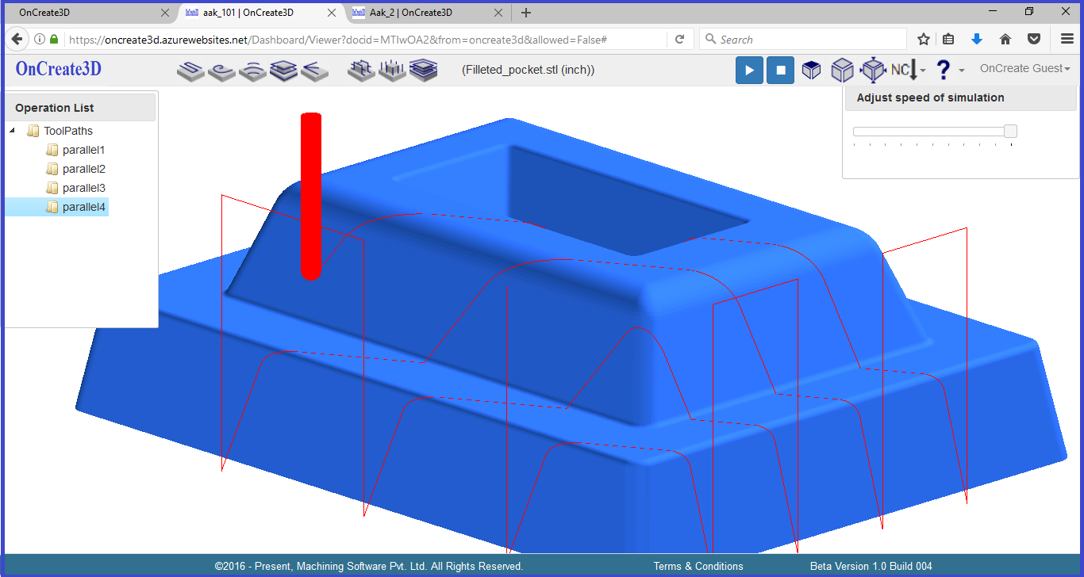Viewport: 1084px width, 577px height.
Task: Open the Terms & Conditions link
Action: point(698,566)
